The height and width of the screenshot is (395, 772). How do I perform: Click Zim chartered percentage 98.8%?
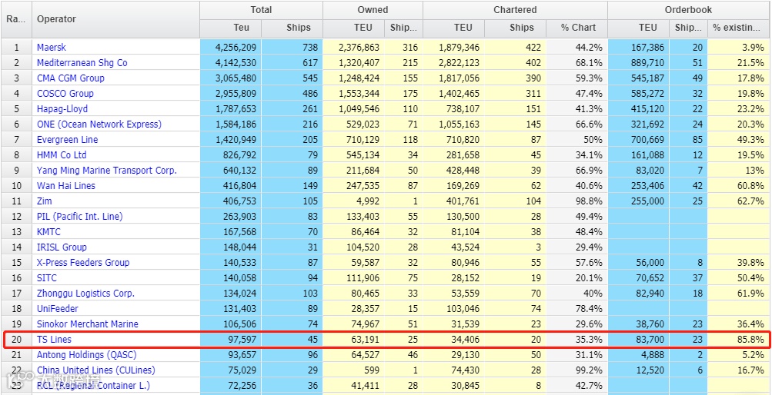pyautogui.click(x=576, y=201)
